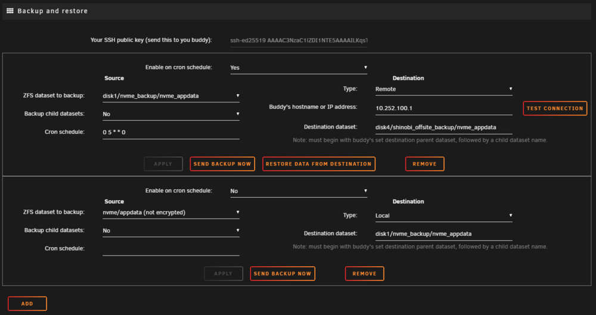Click Restore Data From Destination button
This screenshot has height=315, width=596.
[x=318, y=164]
